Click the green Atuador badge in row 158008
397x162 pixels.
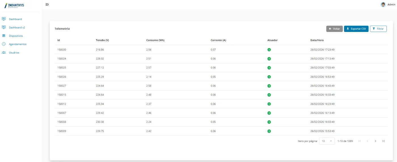point(269,122)
